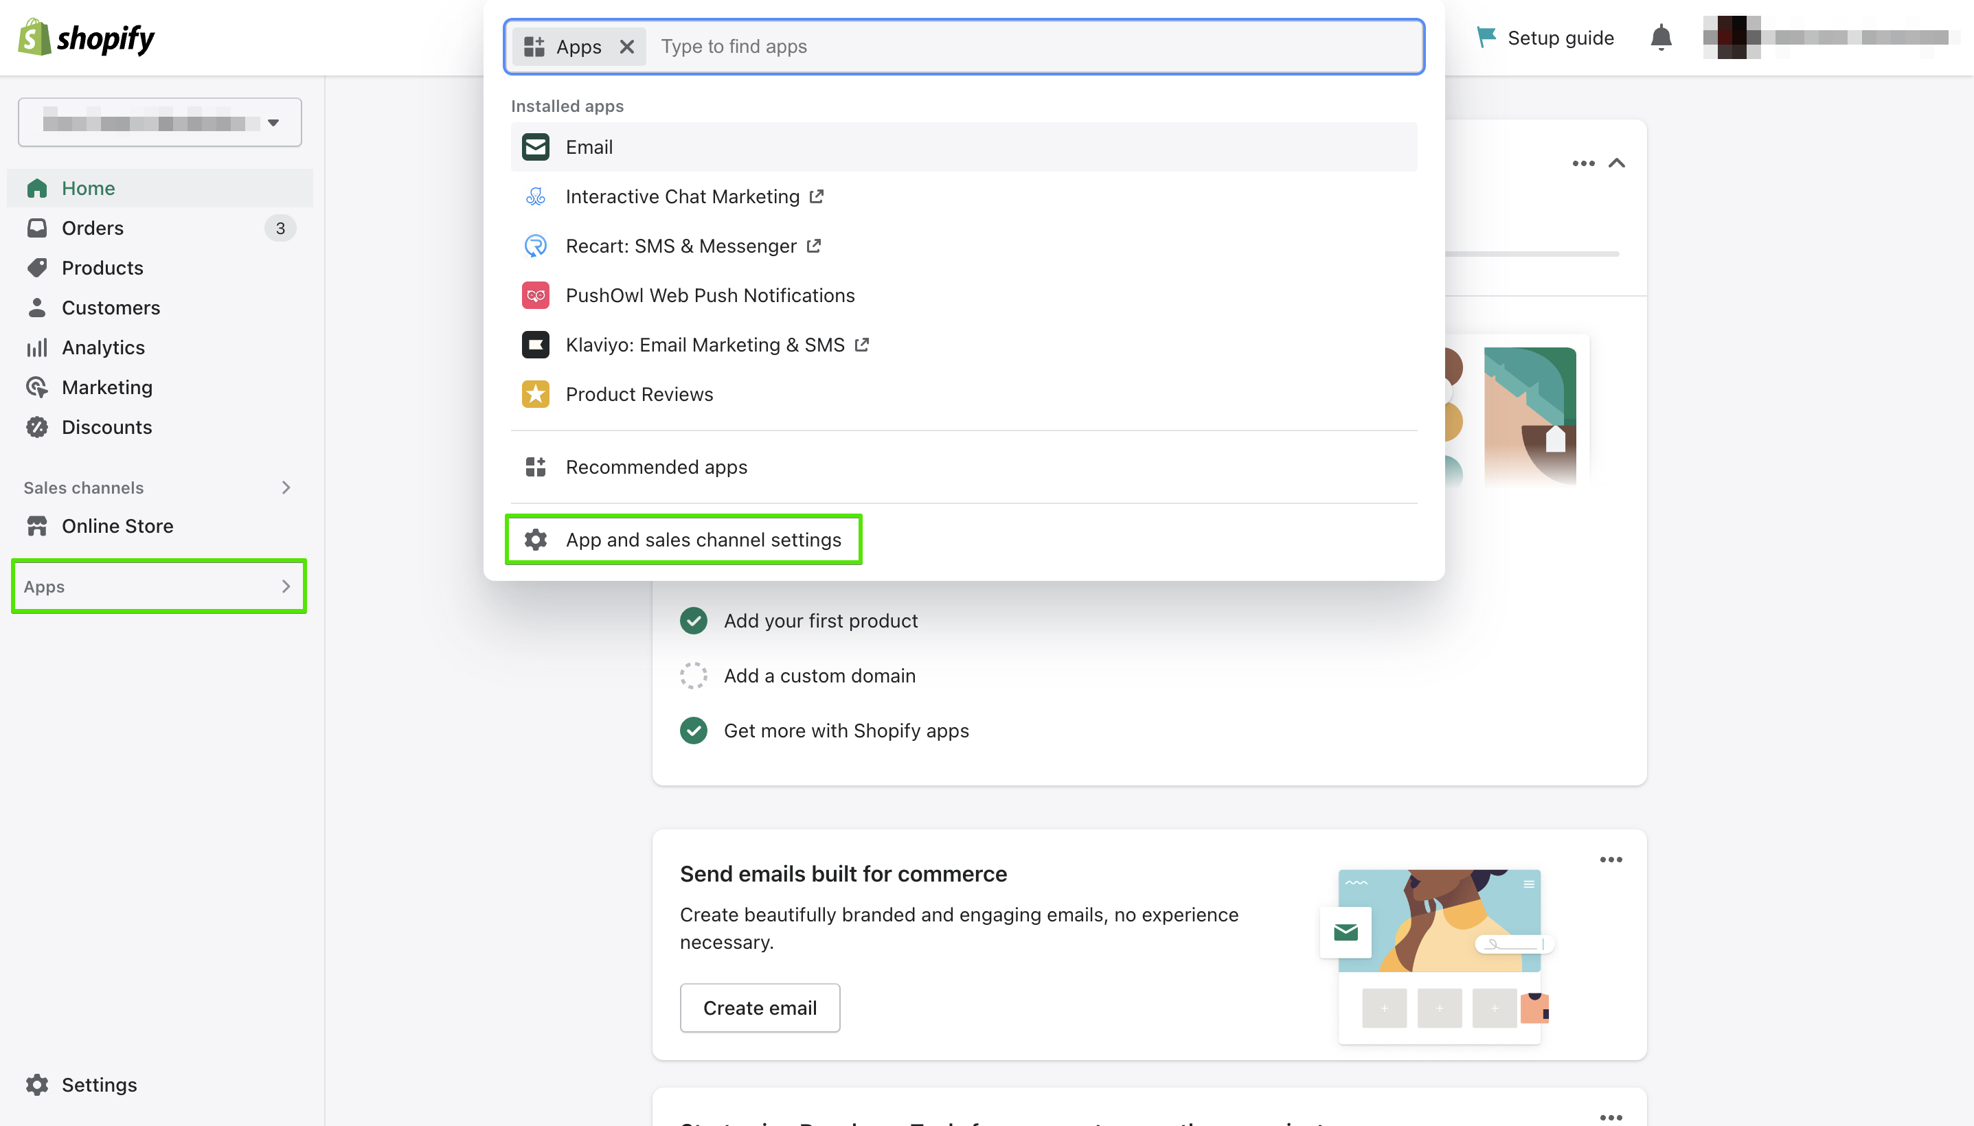Open Settings at sidebar bottom
This screenshot has width=1974, height=1126.
tap(160, 1085)
